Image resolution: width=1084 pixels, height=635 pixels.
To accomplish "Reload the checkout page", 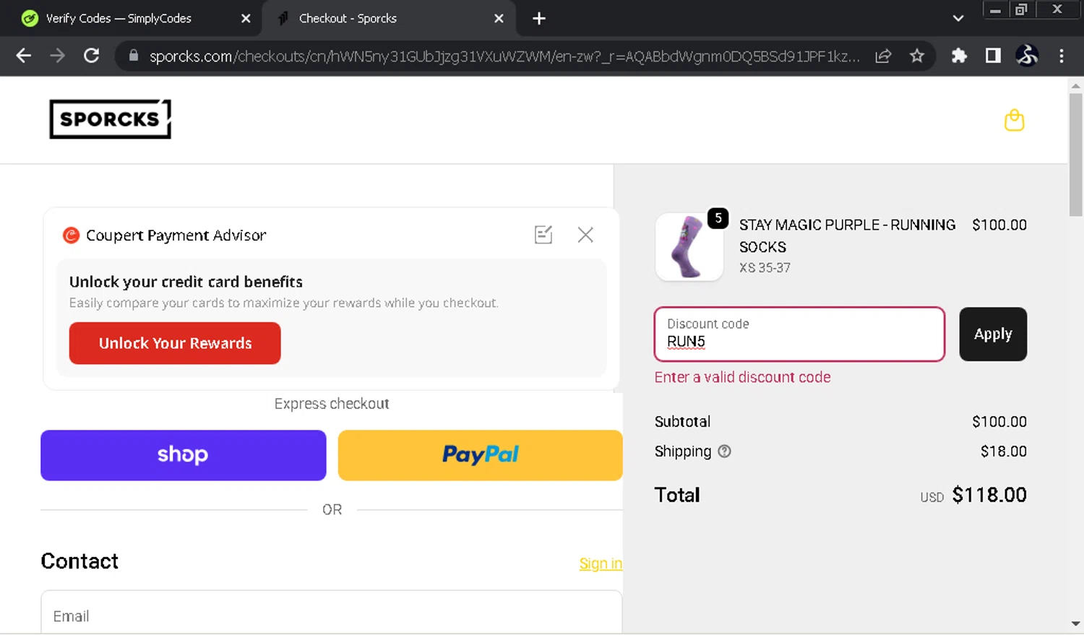I will (91, 56).
